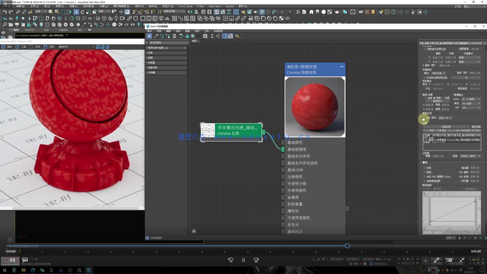487x274 pixels.
Task: Click the delete selected trash icon
Action: pos(174,36)
